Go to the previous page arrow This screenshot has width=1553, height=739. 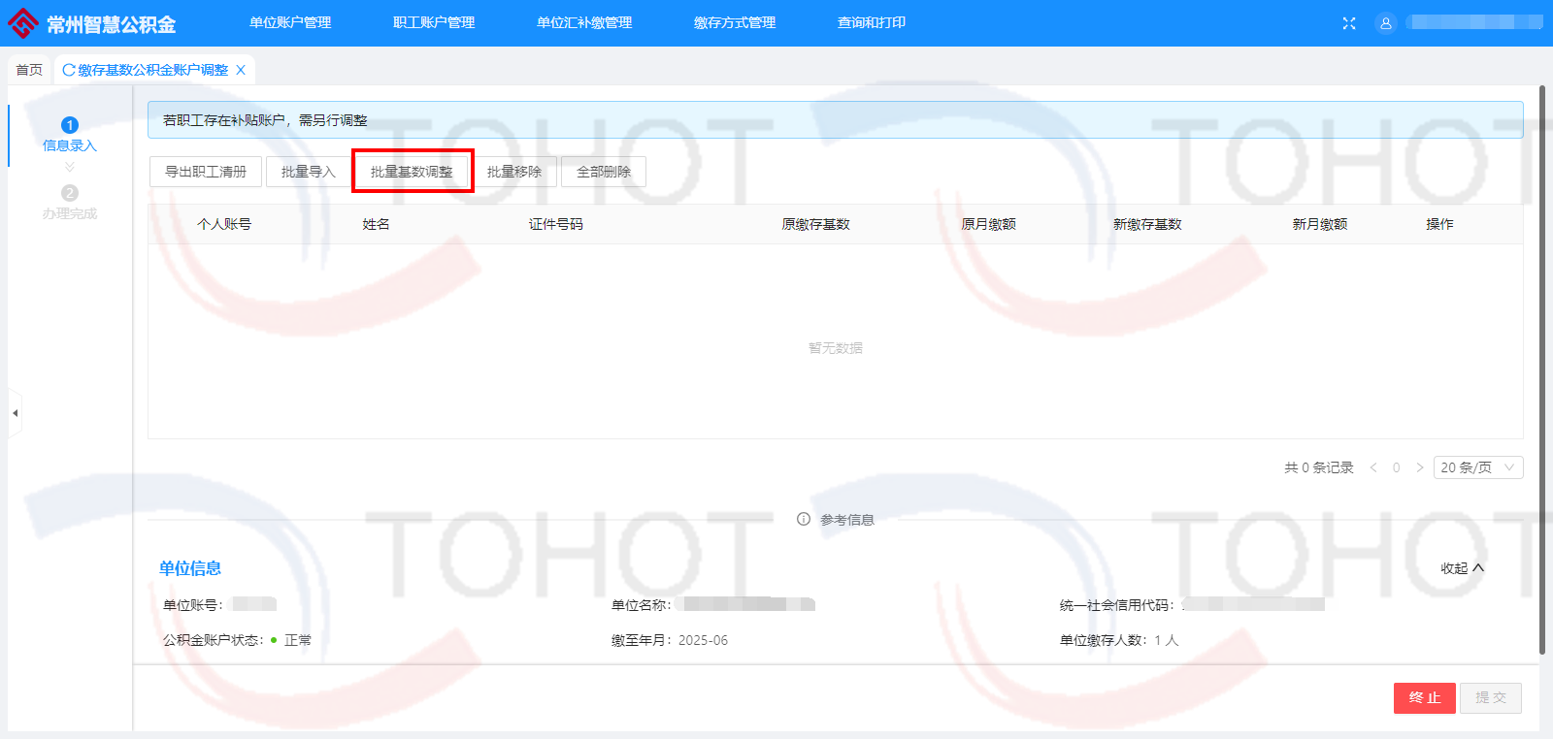point(1373,467)
